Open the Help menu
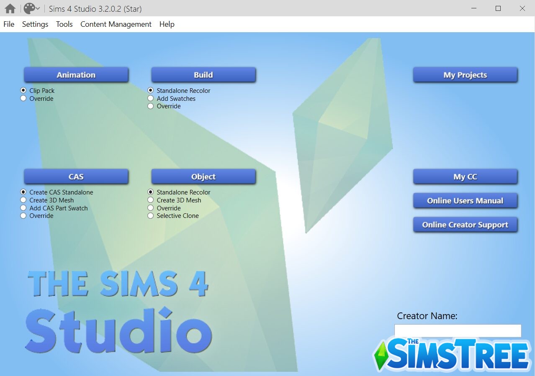 click(x=167, y=24)
